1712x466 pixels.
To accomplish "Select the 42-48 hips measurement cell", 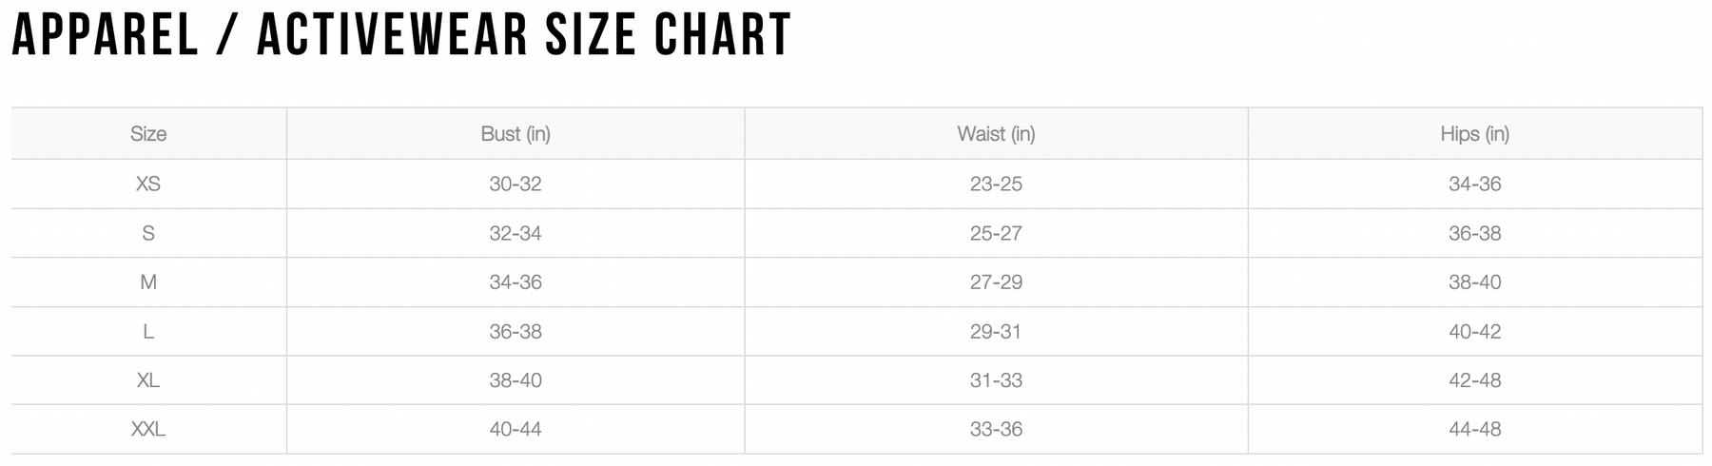I will [x=1474, y=380].
